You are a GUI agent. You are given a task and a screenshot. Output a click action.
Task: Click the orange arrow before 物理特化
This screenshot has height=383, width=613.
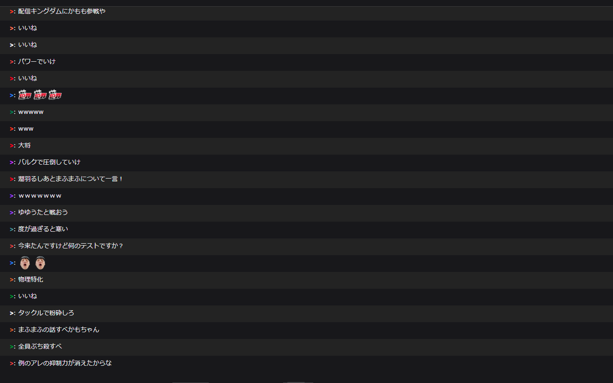[x=11, y=280]
